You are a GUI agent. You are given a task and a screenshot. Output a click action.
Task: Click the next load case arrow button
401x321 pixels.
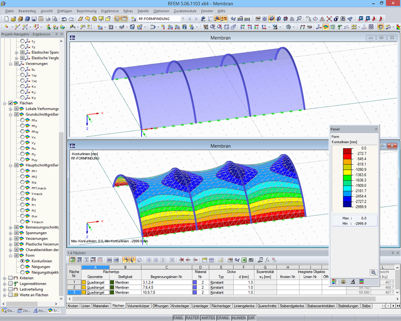(x=196, y=19)
